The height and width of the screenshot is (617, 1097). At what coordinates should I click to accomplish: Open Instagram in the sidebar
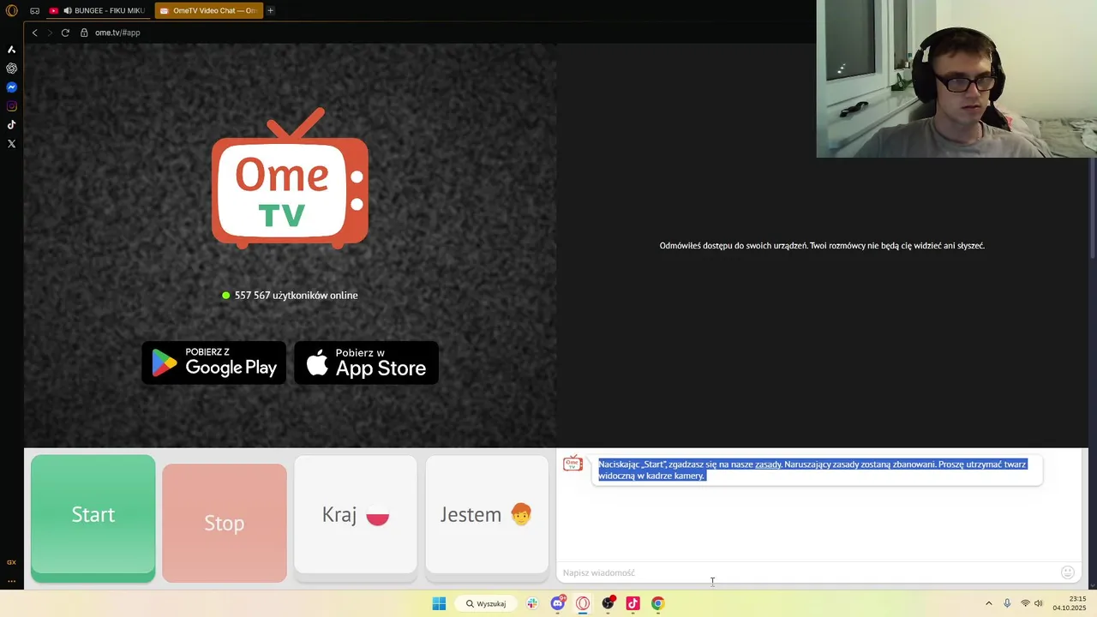tap(11, 106)
